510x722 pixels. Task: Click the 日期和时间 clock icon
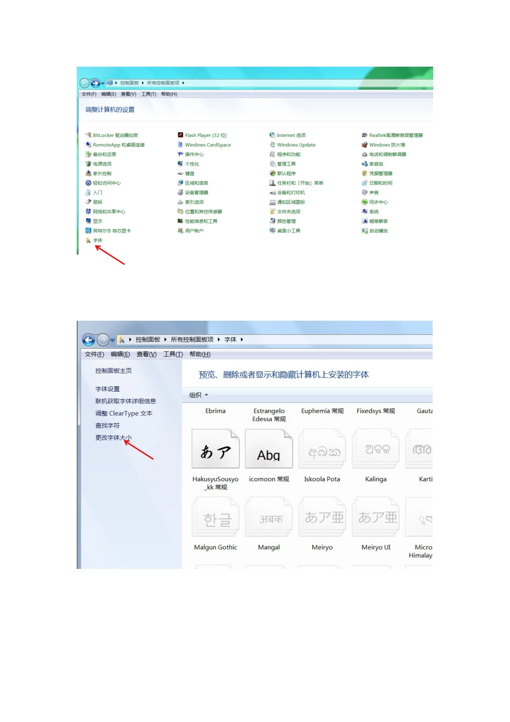[365, 183]
